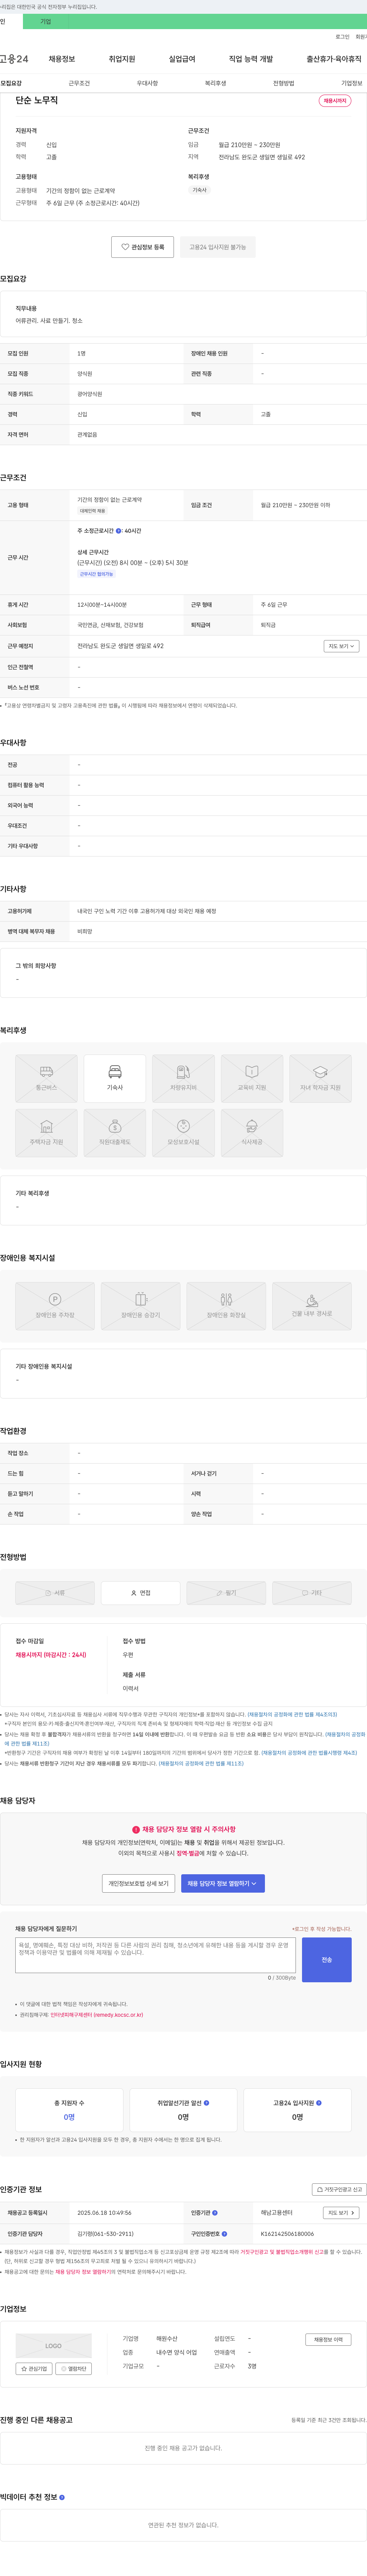Click the 면접 selection method icon
The image size is (367, 2576).
coord(141,1593)
